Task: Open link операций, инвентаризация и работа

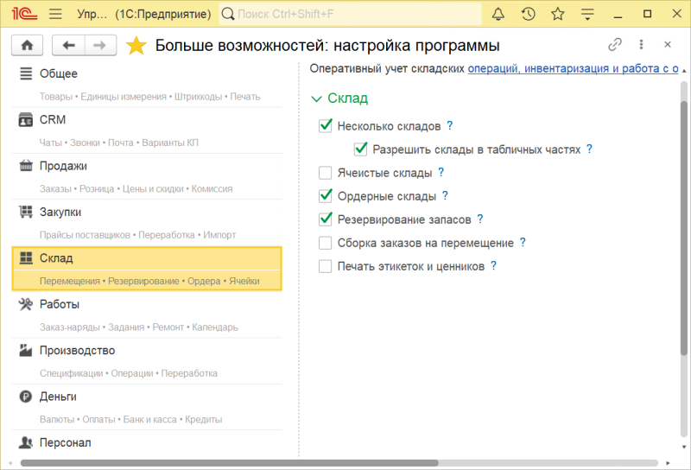Action: (x=573, y=69)
